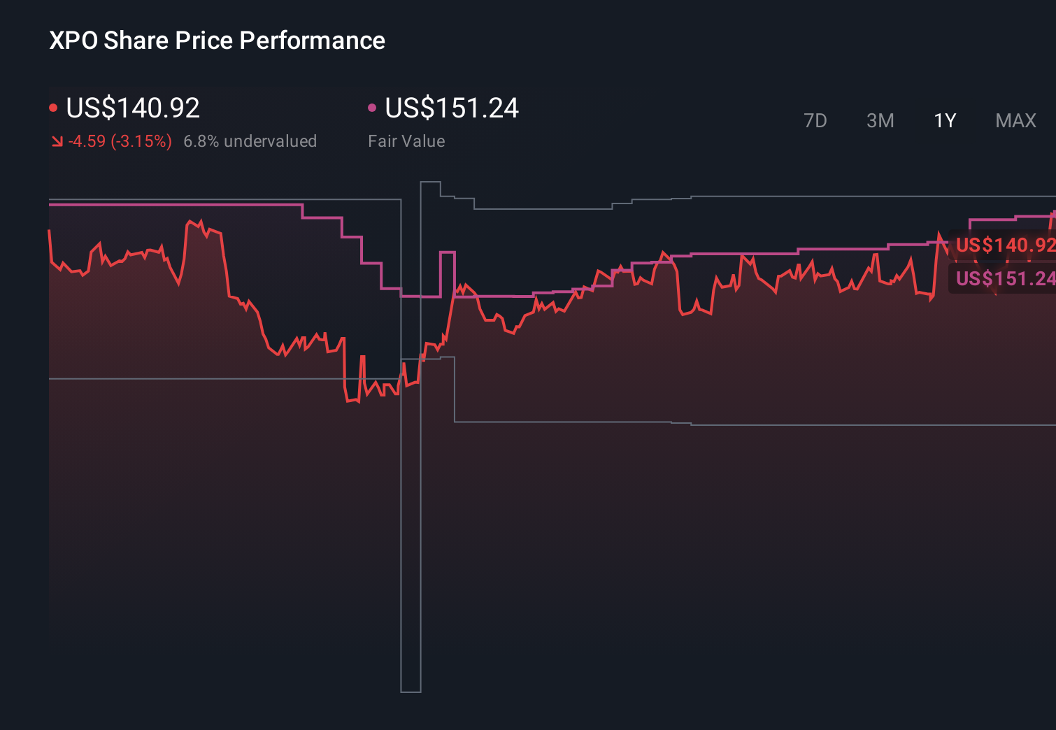The height and width of the screenshot is (730, 1056).
Task: Open the -4.59 (-3.15%) change details
Action: 120,141
